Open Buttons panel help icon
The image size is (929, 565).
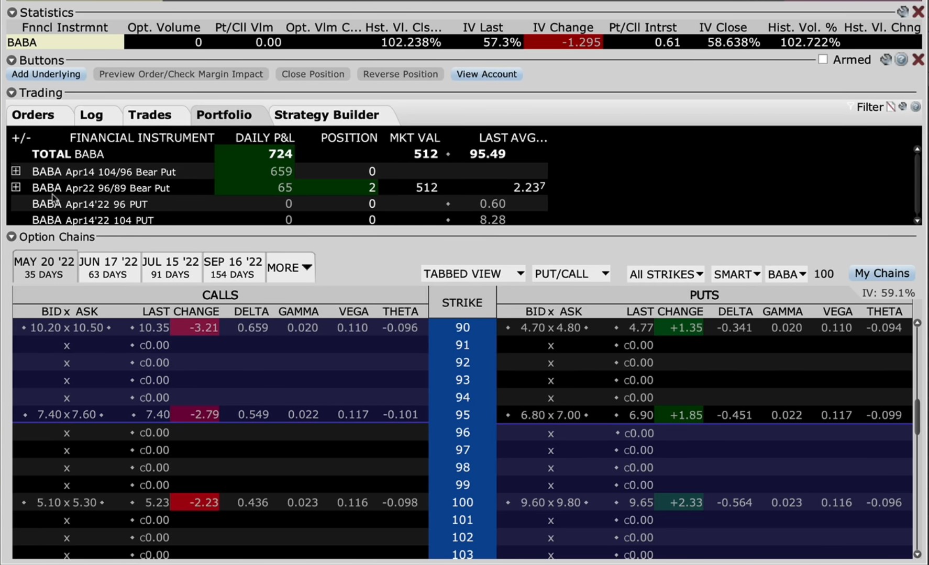tap(901, 60)
